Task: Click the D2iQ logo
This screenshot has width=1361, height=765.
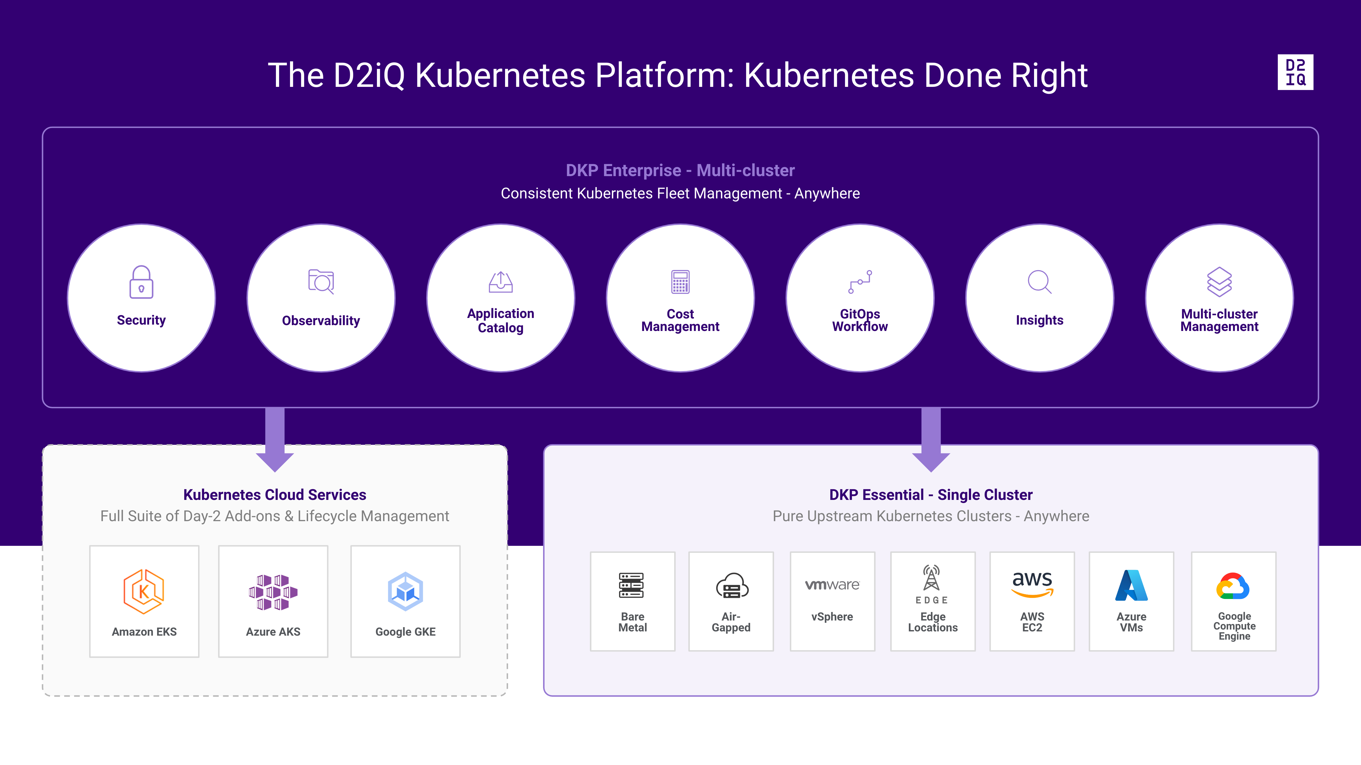Action: (1295, 72)
